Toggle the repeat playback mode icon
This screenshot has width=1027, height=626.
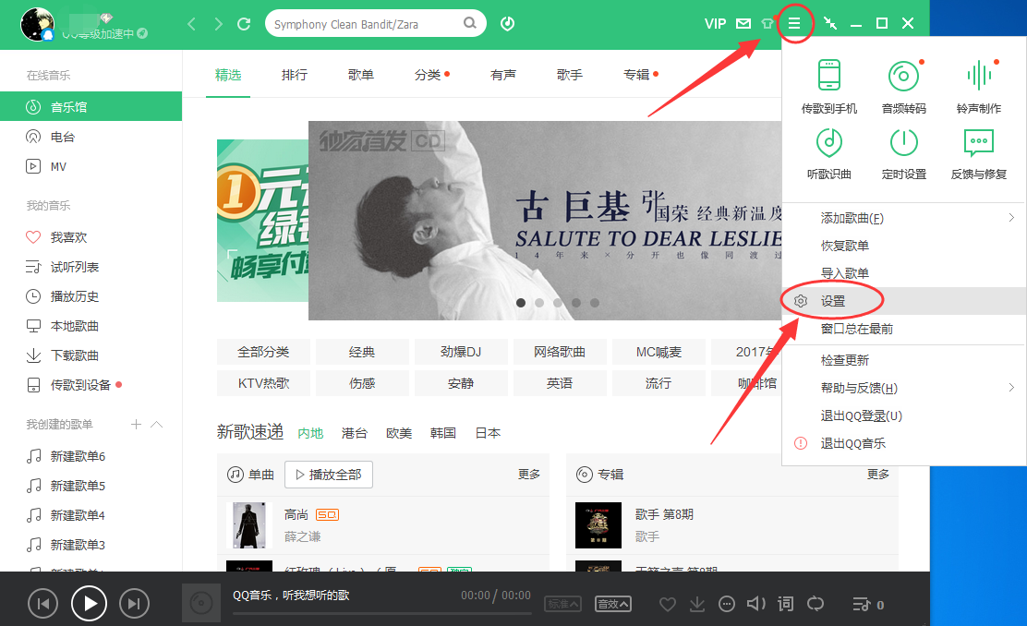(x=816, y=603)
